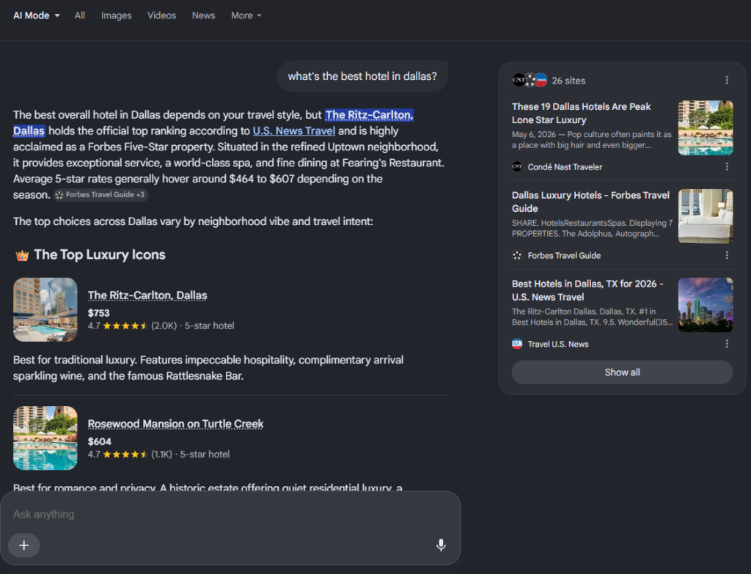Open Best Hotels in Dallas, TX for 2026 article

coord(587,290)
